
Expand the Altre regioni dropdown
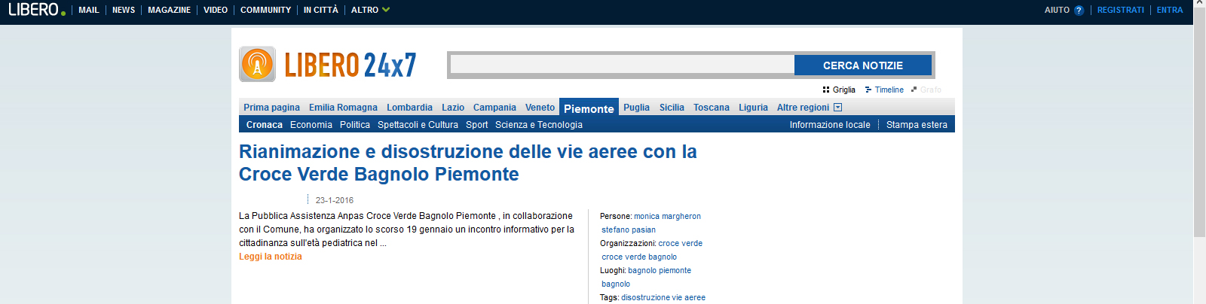pos(809,108)
